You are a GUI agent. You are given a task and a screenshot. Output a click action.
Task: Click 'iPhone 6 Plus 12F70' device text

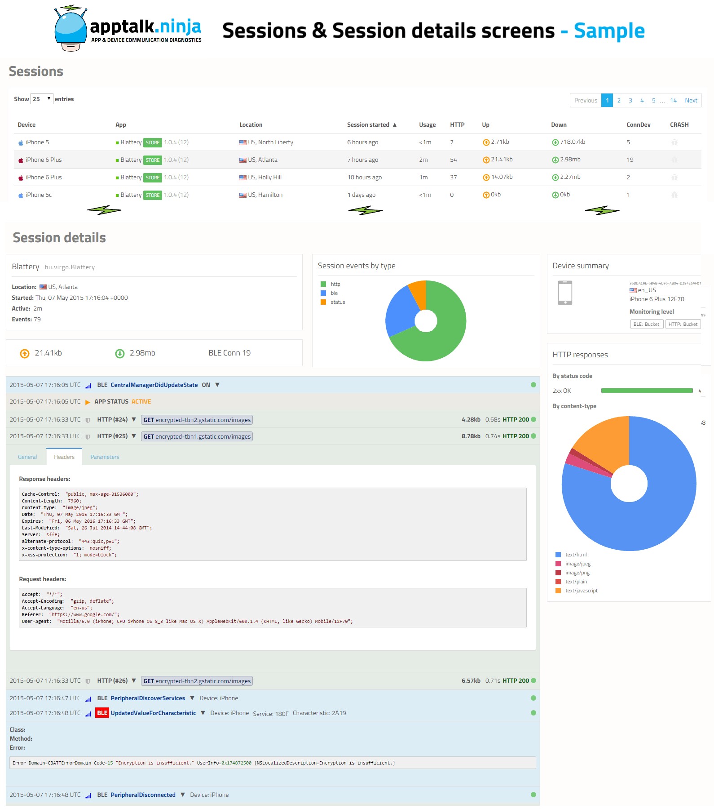[x=657, y=299]
